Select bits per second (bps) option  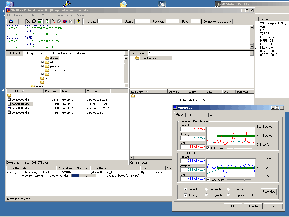228,189
